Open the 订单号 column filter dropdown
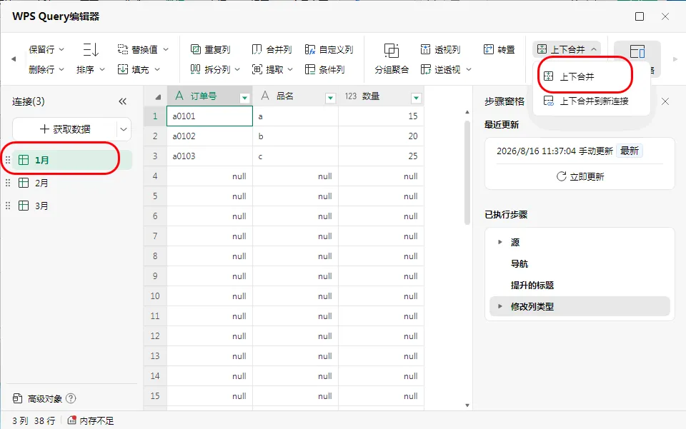Viewport: 686px width, 429px height. [244, 99]
